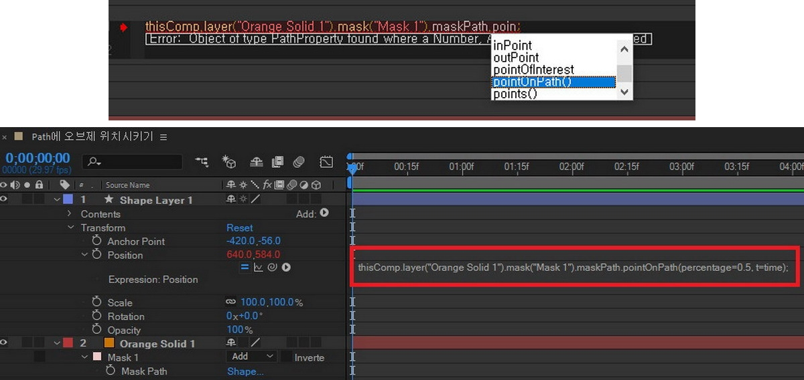Collapse the Position property expression
Screen dimensions: 804x380
(84, 255)
